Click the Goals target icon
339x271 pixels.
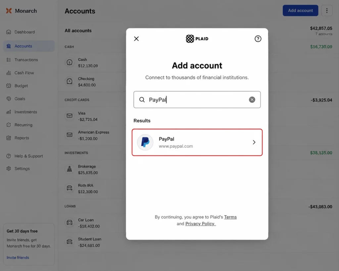click(9, 99)
